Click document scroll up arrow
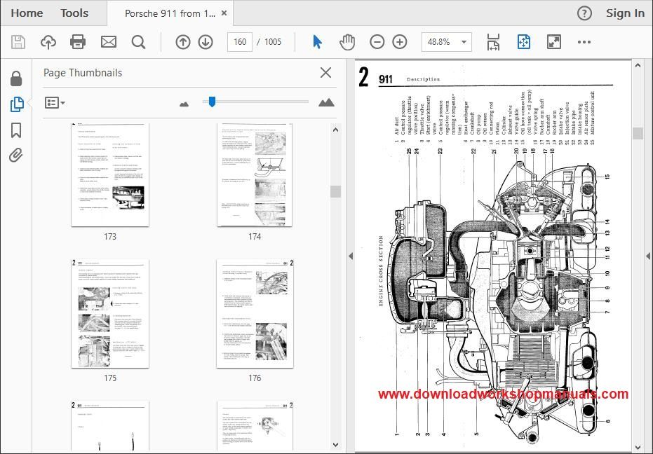Screen dimensions: 653x454 [x=638, y=65]
